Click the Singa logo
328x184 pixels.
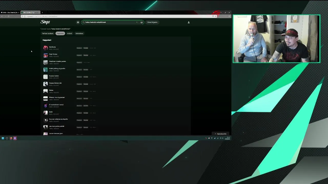[x=45, y=22]
